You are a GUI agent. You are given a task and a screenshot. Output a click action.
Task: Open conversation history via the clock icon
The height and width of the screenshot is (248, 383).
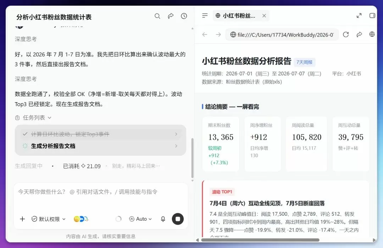pyautogui.click(x=184, y=16)
